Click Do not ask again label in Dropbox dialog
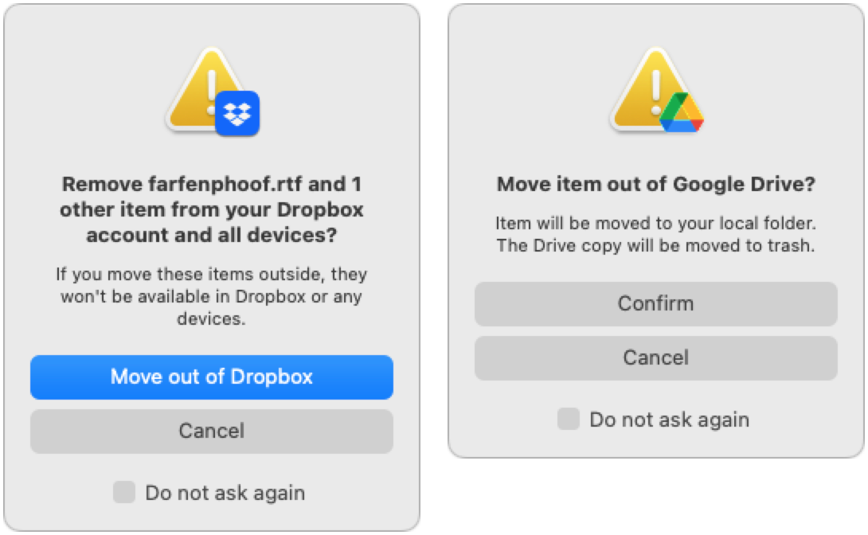Screen dimensions: 868x535 225,493
